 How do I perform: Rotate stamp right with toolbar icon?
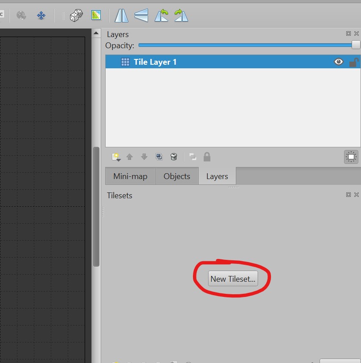(181, 16)
